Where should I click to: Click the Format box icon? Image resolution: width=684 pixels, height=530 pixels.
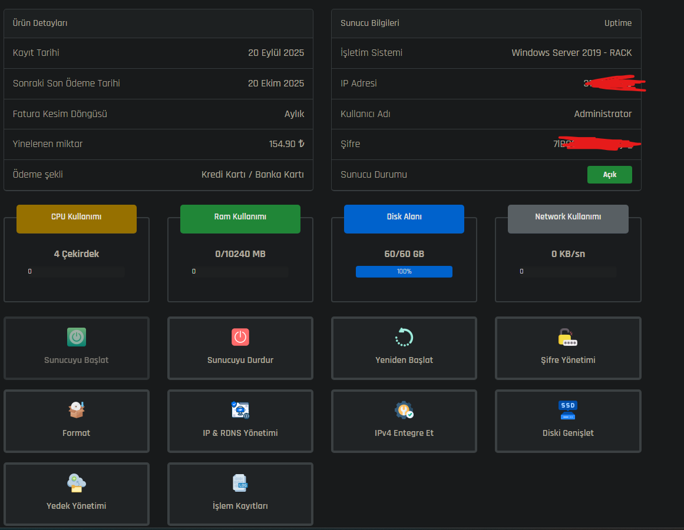click(77, 410)
